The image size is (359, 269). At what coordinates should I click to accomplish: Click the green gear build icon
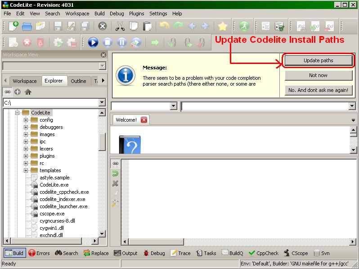(x=58, y=43)
